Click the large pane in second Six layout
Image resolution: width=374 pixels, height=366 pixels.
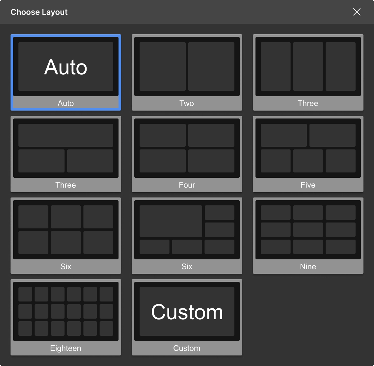(x=171, y=221)
